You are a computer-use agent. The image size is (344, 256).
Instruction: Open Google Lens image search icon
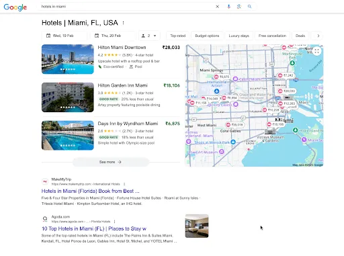pyautogui.click(x=239, y=7)
